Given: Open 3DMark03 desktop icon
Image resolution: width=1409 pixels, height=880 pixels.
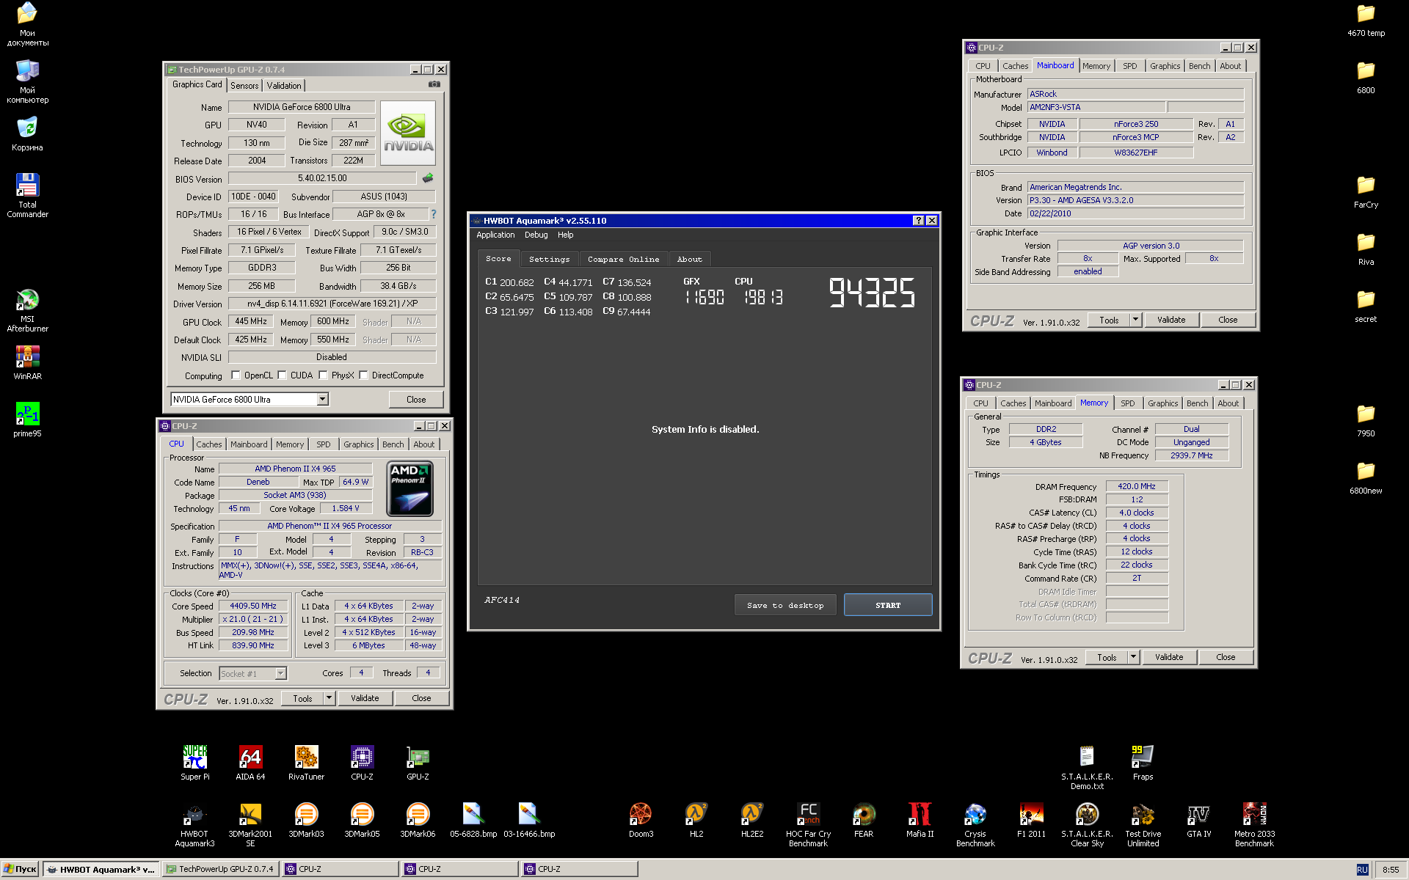Looking at the screenshot, I should coord(306,820).
